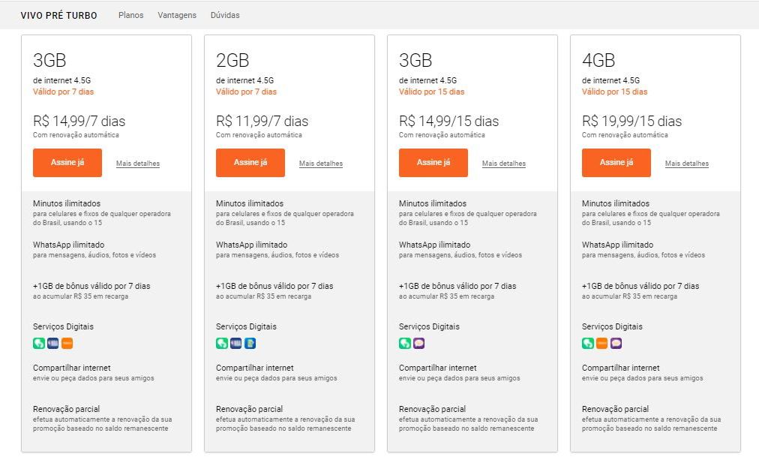Click Serviços Digitais heading in 2GB plan

click(x=247, y=326)
